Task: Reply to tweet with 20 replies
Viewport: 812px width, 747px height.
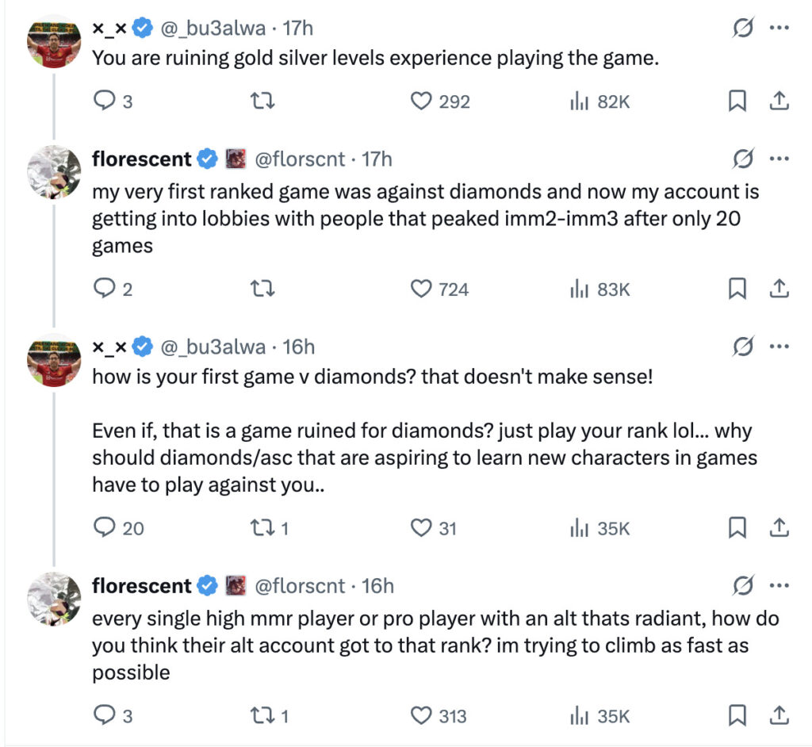Action: click(104, 527)
